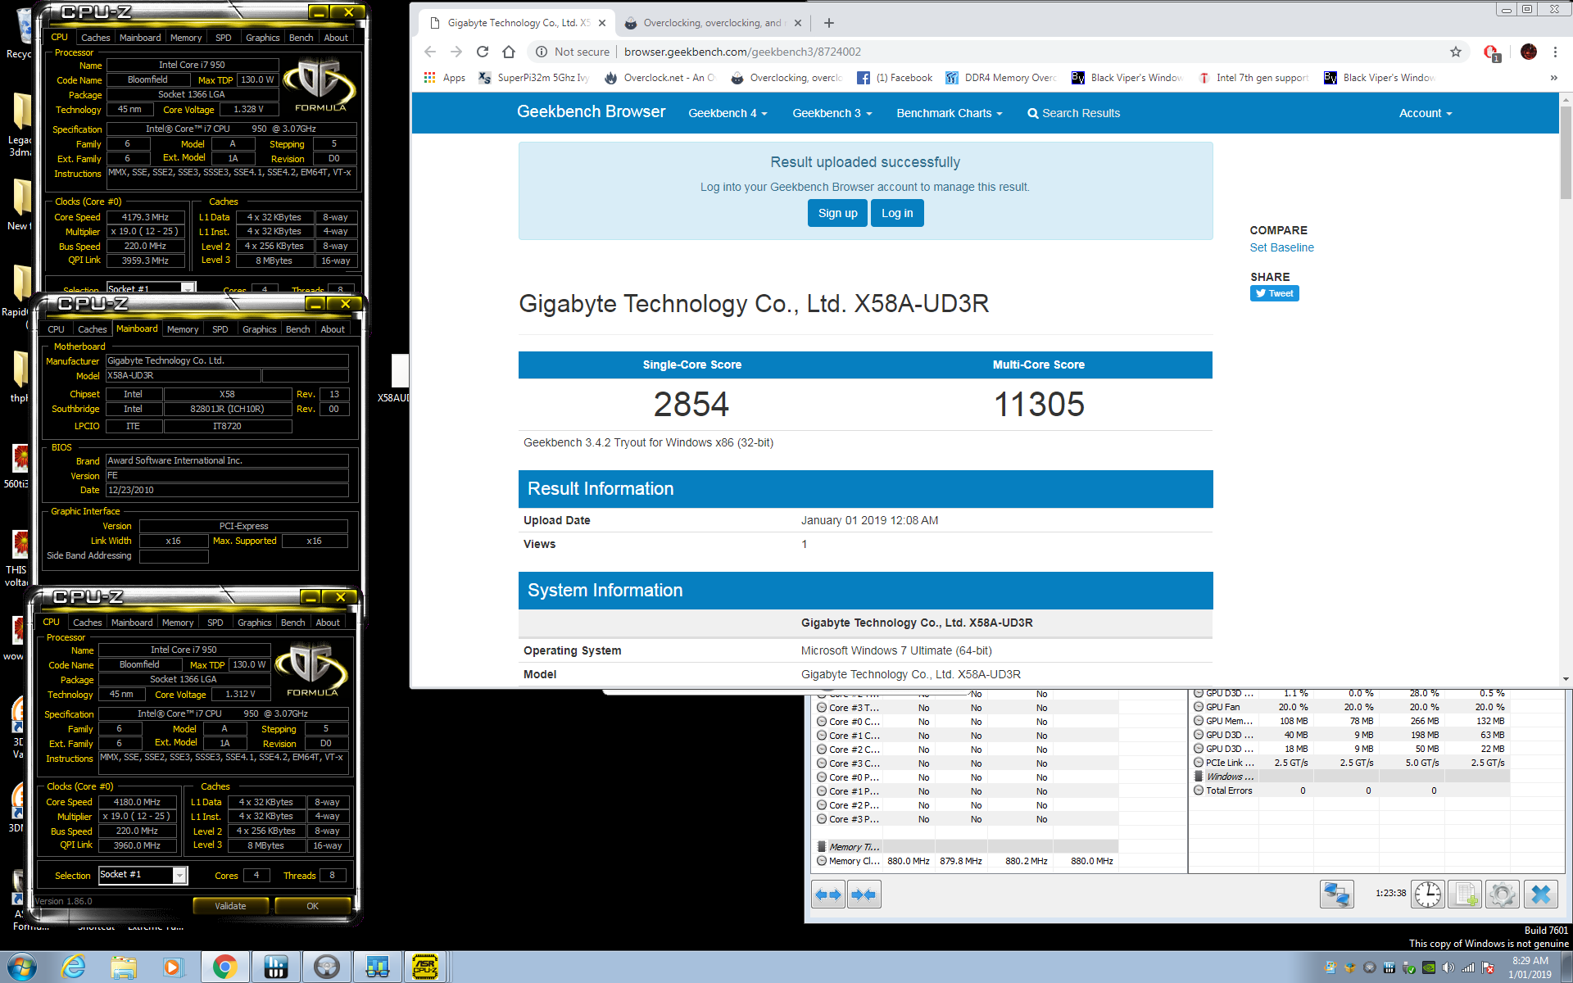1573x983 pixels.
Task: Close the Gigabyte Technology Chrome tab
Action: point(602,23)
